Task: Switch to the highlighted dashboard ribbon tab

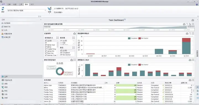Action: (x=26, y=4)
